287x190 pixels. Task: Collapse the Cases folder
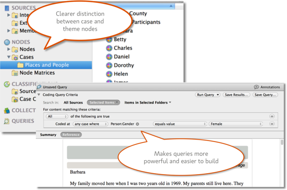[x=9, y=57]
